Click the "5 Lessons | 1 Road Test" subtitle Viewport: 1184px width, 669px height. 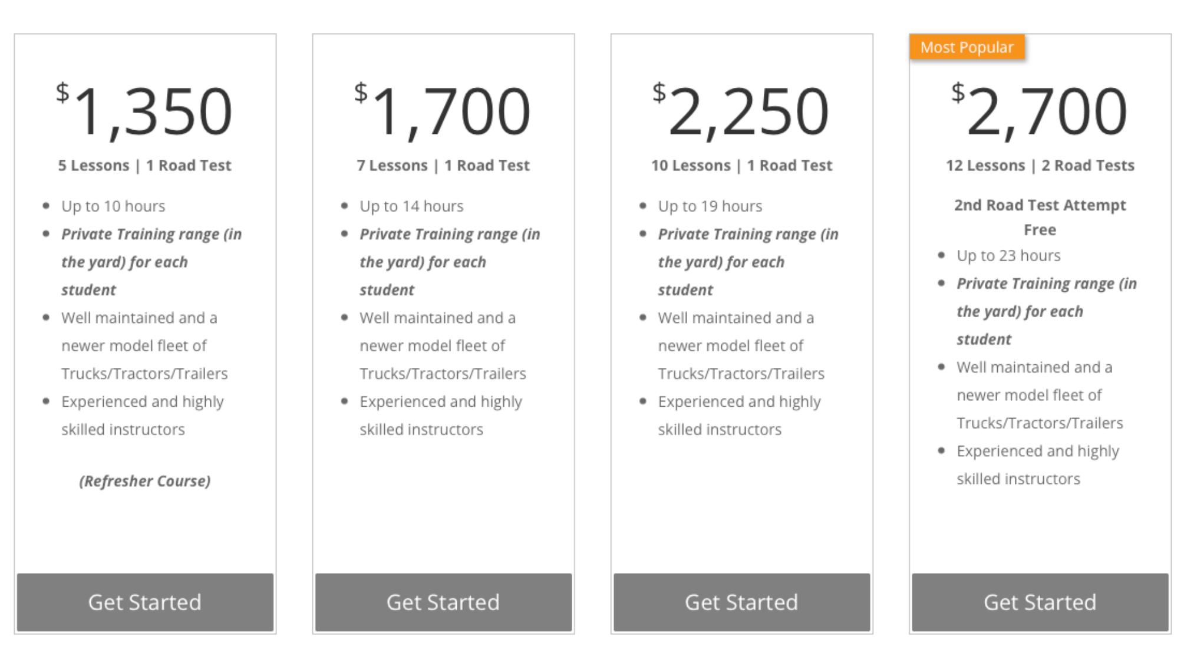(x=145, y=166)
